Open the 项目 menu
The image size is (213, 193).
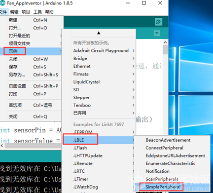point(26,12)
